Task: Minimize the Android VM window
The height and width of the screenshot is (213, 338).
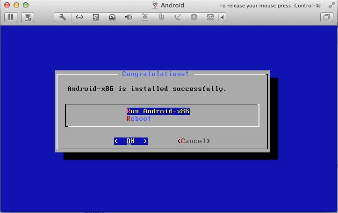Action: pyautogui.click(x=16, y=5)
